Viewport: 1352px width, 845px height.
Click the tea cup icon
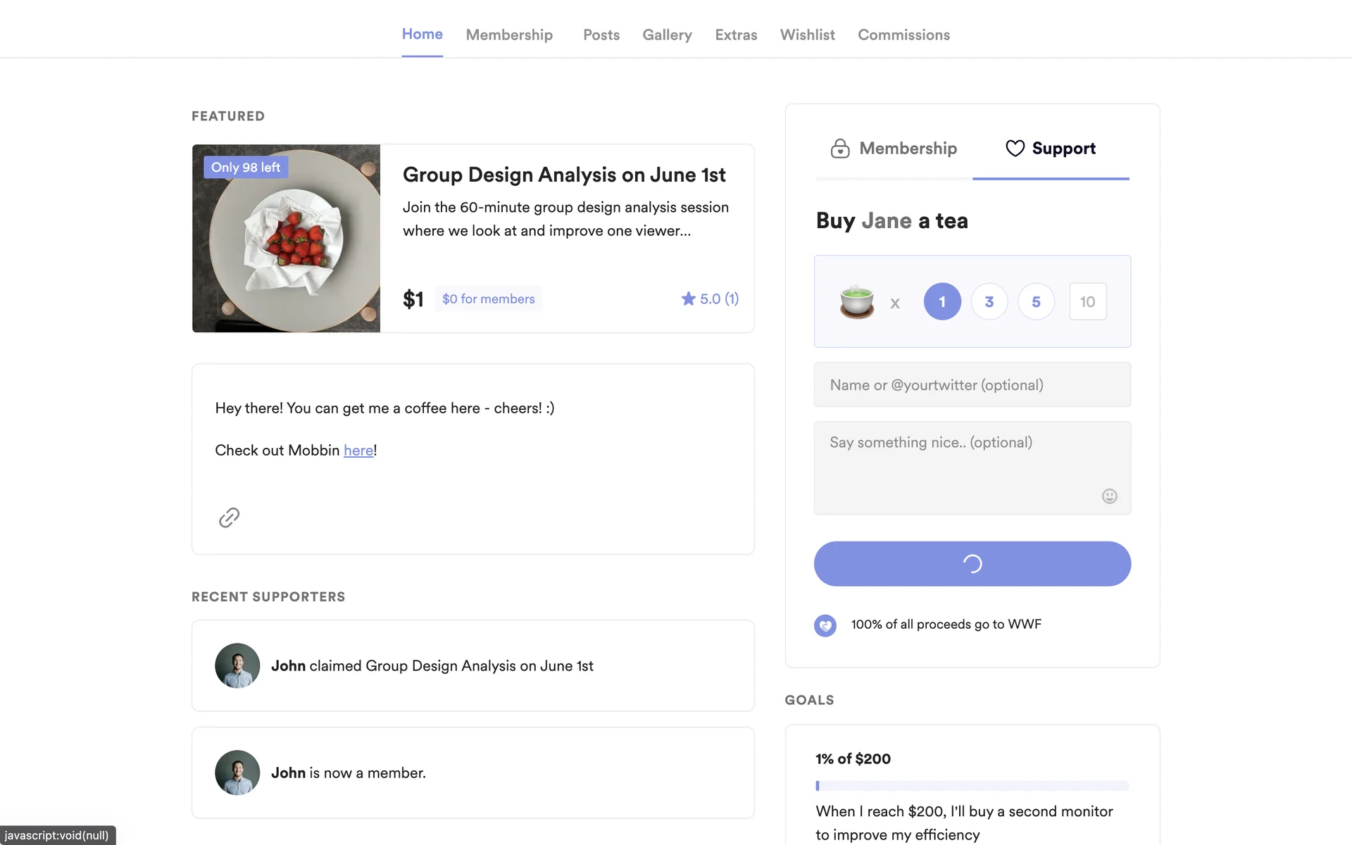(x=856, y=302)
